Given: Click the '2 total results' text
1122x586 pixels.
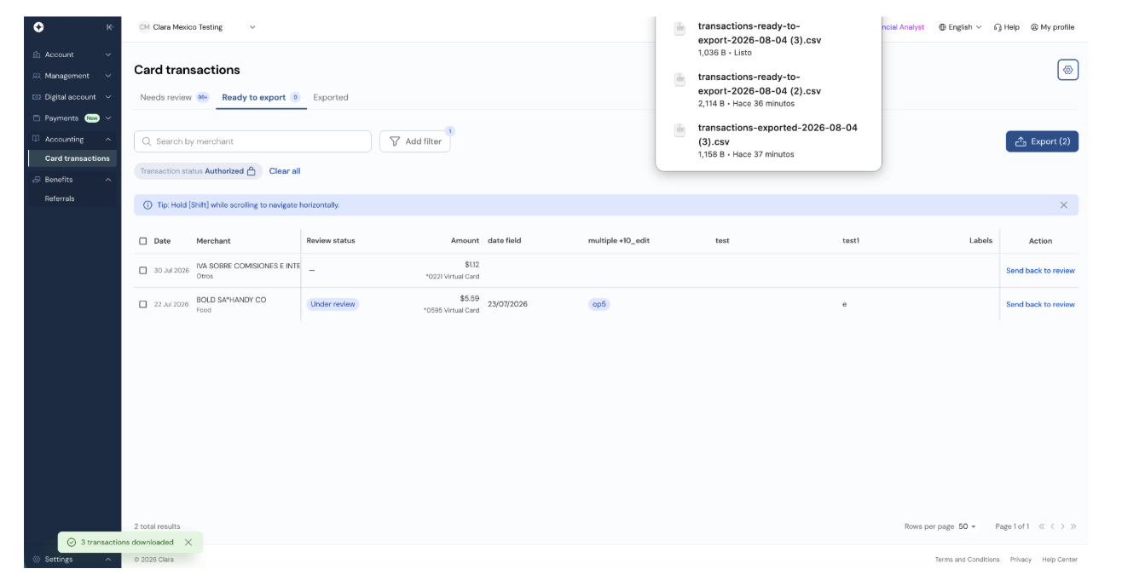Looking at the screenshot, I should pos(157,526).
